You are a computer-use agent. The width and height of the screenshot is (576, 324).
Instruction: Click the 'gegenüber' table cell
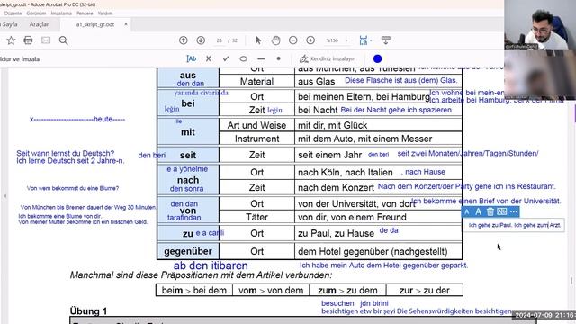188,251
